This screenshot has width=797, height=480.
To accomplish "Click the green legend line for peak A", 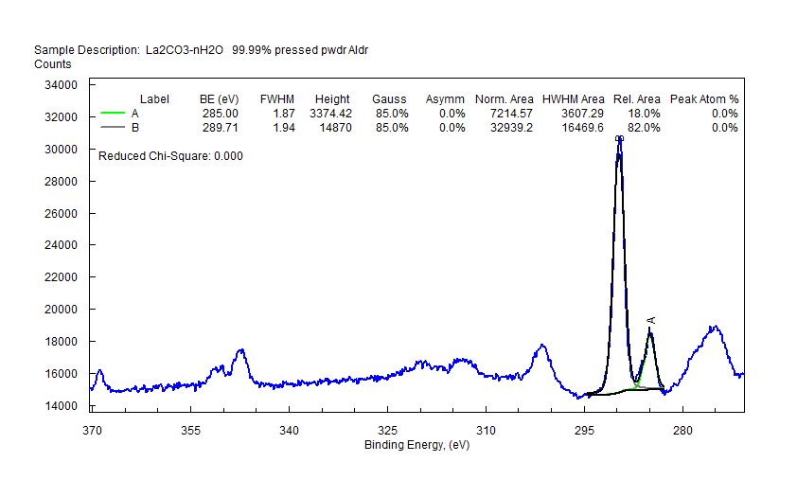I will pyautogui.click(x=112, y=114).
